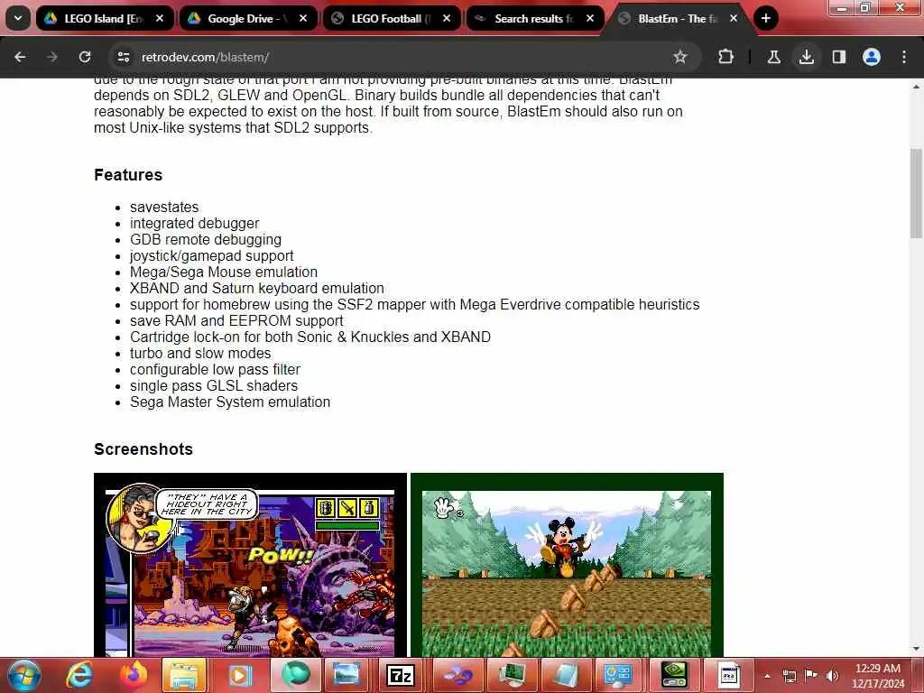Click 'Mega/Sega Mouse emulation' list item
The height and width of the screenshot is (693, 924).
click(224, 272)
